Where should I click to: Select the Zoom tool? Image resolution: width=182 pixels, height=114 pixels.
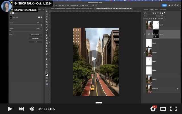[x=47, y=67]
